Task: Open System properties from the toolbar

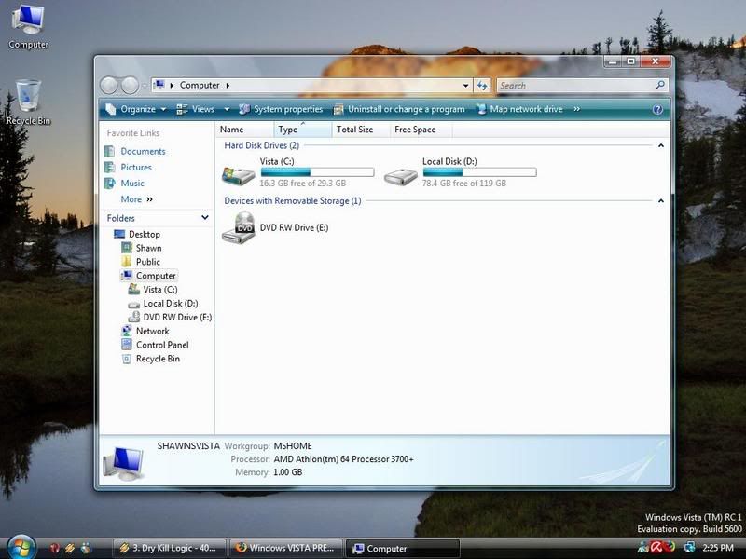Action: (x=281, y=109)
